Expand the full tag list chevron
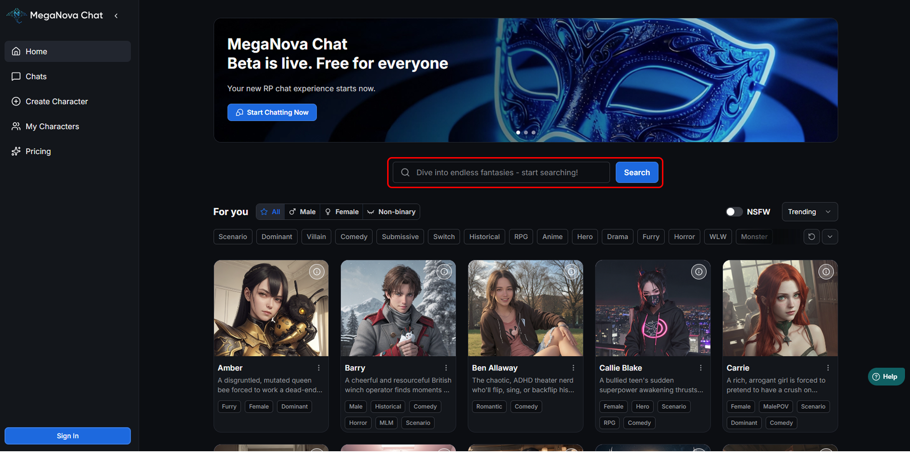 [830, 237]
